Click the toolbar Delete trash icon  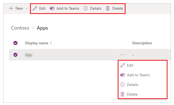(108, 8)
